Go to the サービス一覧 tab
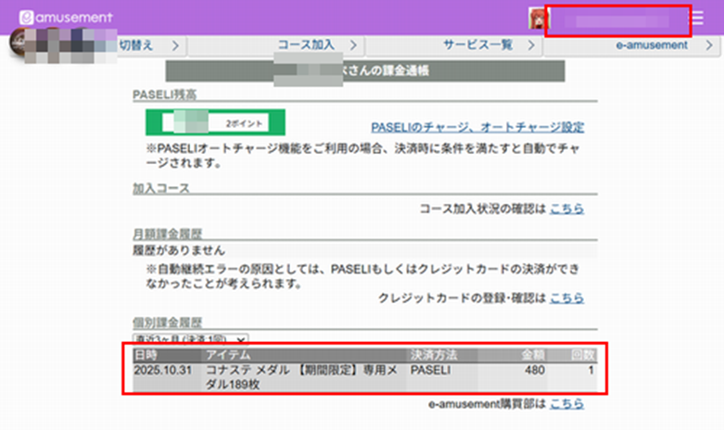 click(476, 44)
